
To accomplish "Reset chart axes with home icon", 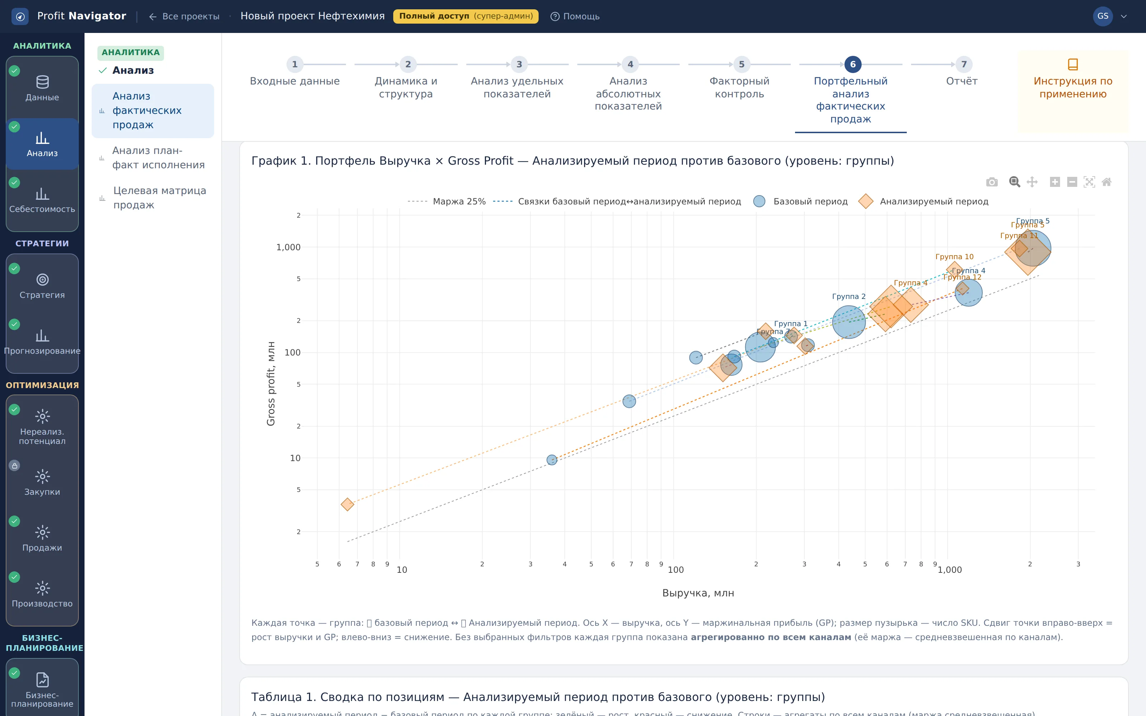I will pos(1106,182).
